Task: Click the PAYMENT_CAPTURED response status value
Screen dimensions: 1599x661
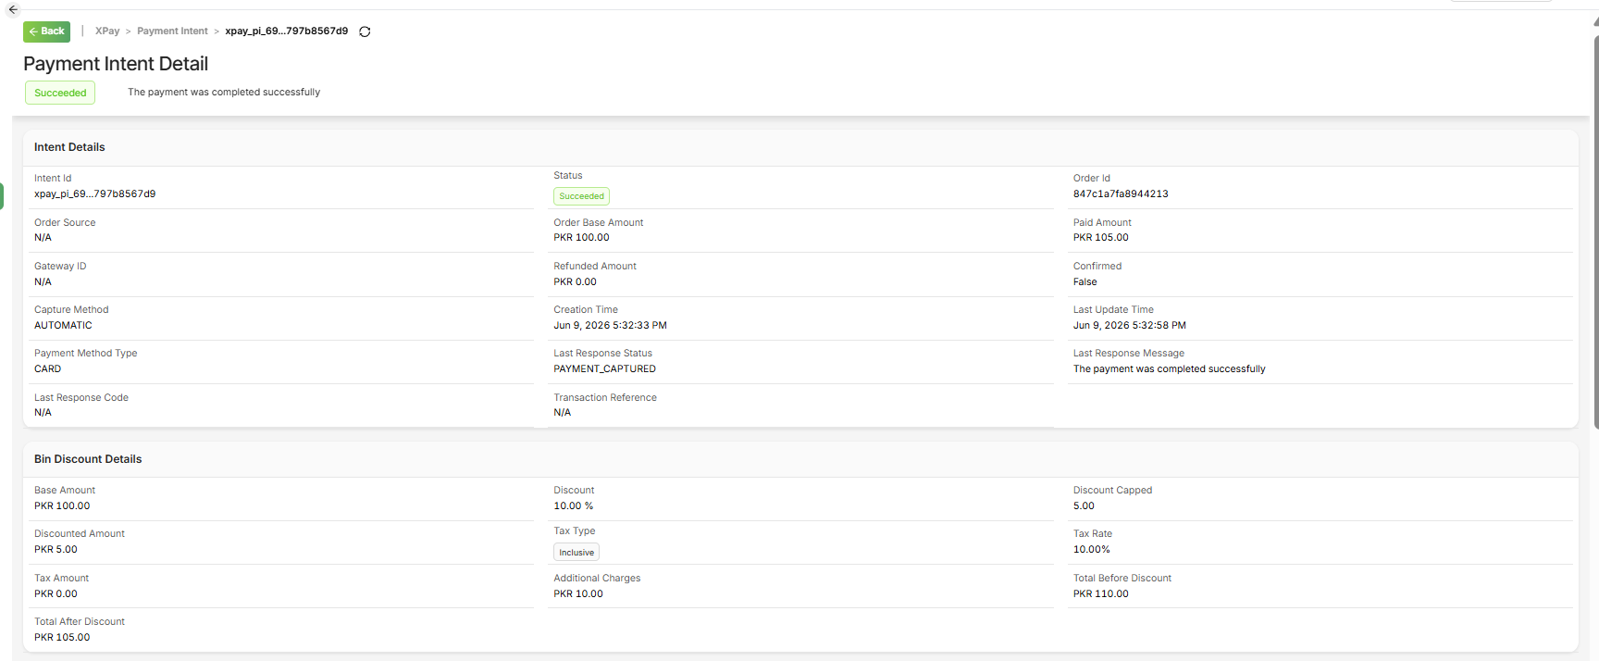Action: coord(604,369)
